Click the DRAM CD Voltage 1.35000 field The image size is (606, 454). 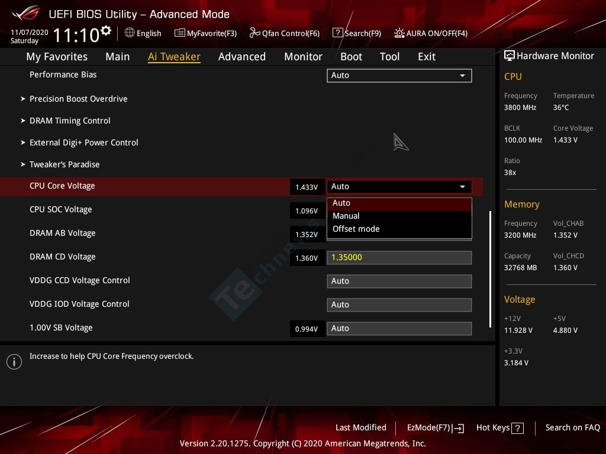(x=399, y=258)
